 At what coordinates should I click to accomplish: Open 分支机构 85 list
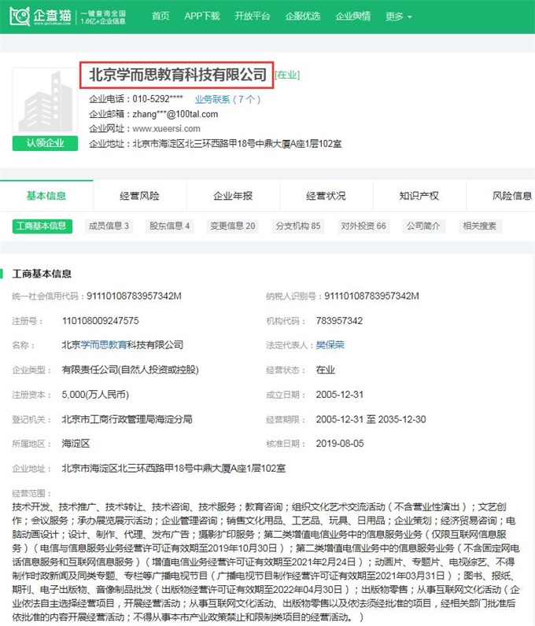point(297,226)
